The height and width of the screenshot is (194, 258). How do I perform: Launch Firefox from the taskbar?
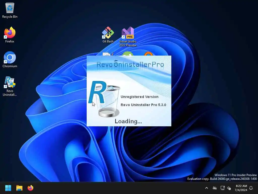click(x=30, y=188)
